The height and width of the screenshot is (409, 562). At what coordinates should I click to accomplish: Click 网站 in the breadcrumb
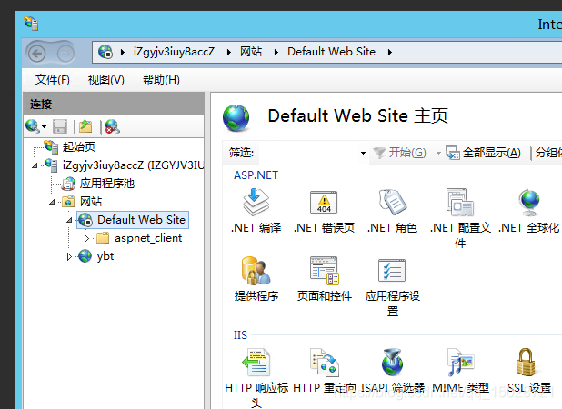(x=251, y=52)
